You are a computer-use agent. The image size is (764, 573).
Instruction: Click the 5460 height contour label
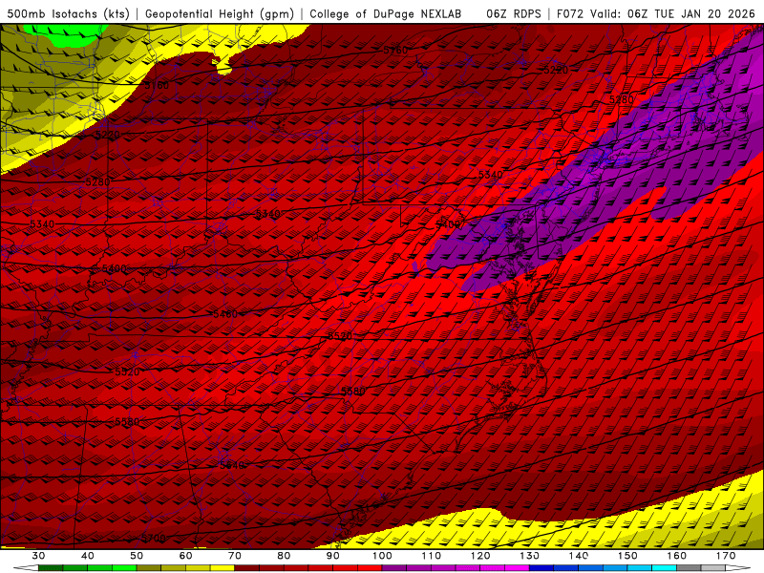[225, 314]
